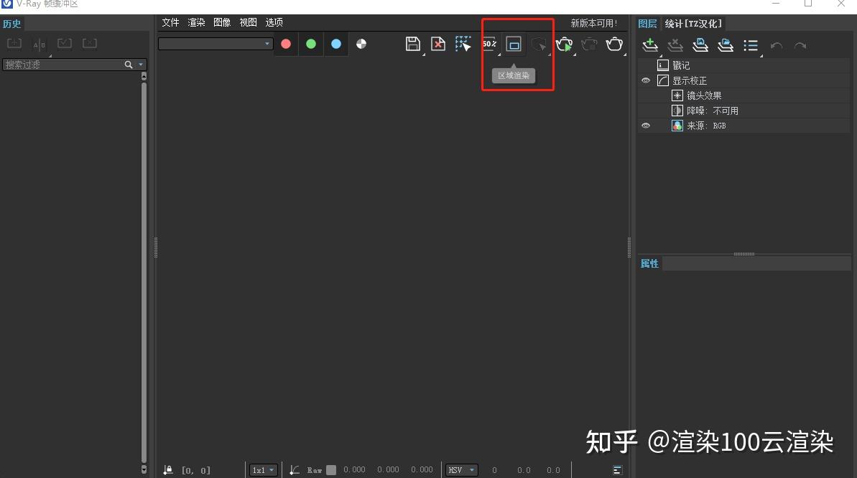Toggle visibility of 显示校正 layer
This screenshot has width=857, height=478.
(646, 80)
